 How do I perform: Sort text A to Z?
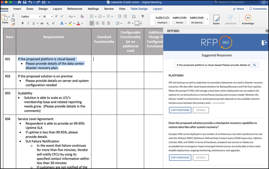(x=134, y=16)
